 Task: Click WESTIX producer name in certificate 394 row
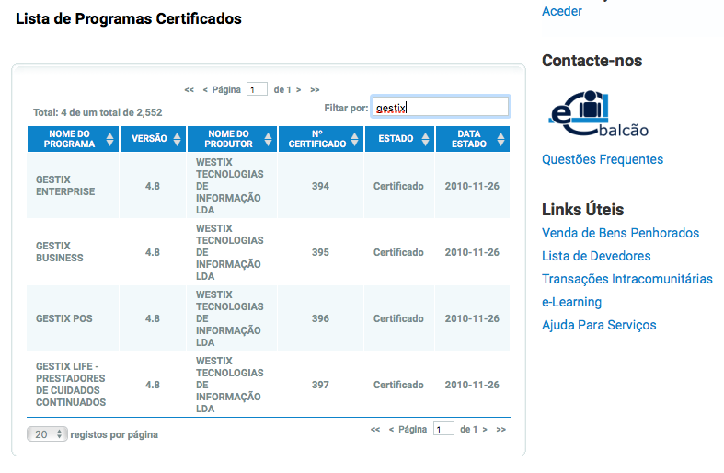229,186
